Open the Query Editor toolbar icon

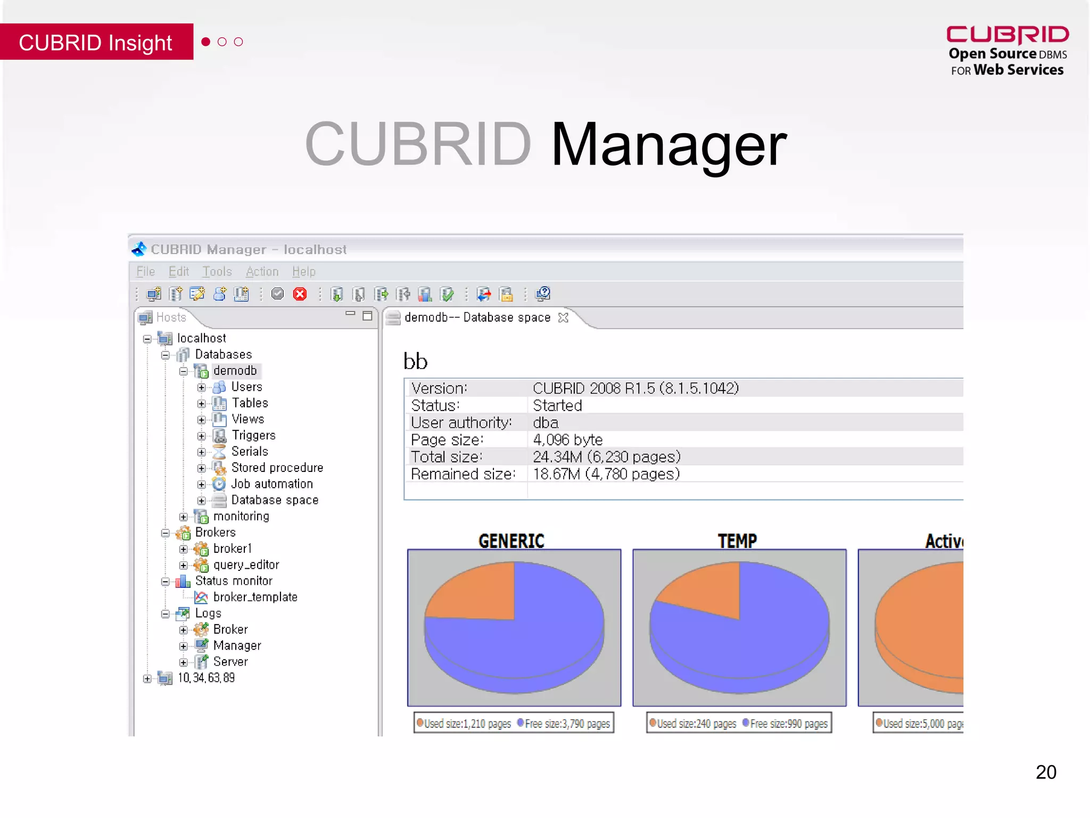click(197, 293)
